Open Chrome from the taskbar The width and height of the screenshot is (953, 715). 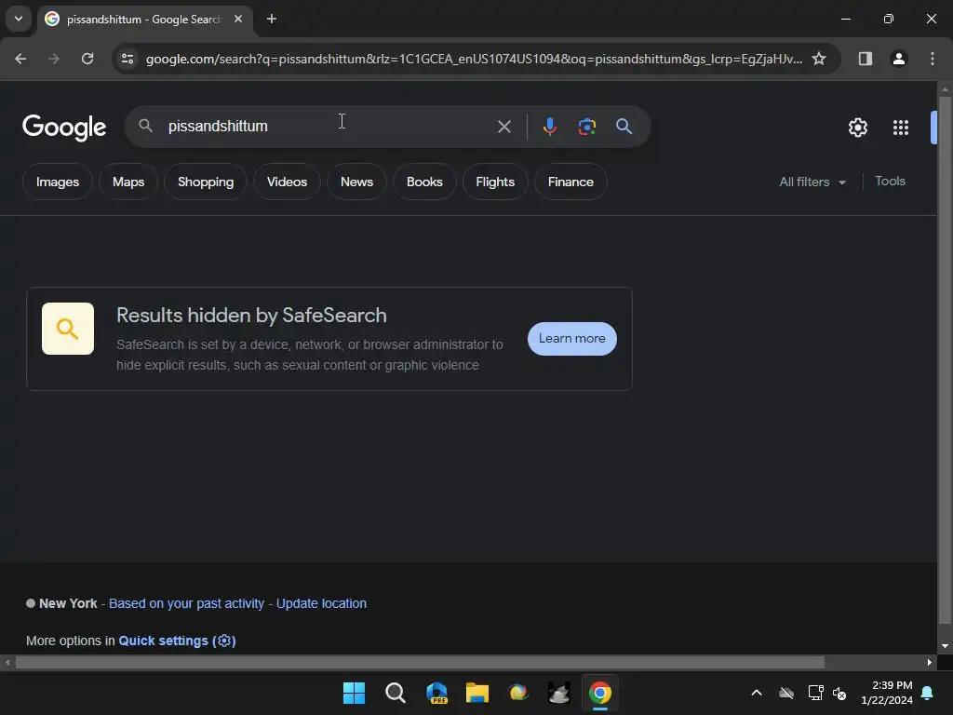pyautogui.click(x=600, y=693)
